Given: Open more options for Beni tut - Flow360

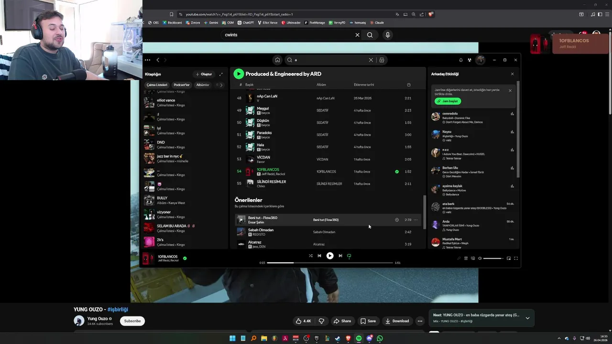Looking at the screenshot, I should click(x=415, y=220).
